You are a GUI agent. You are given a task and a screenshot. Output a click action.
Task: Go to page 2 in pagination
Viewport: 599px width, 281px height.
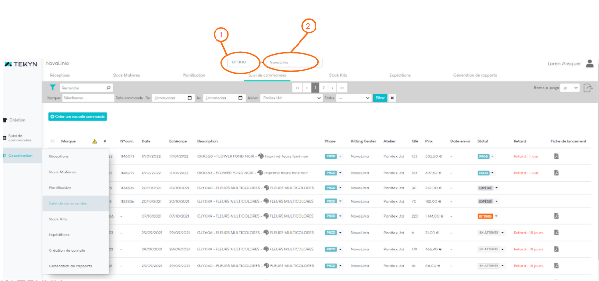click(323, 88)
